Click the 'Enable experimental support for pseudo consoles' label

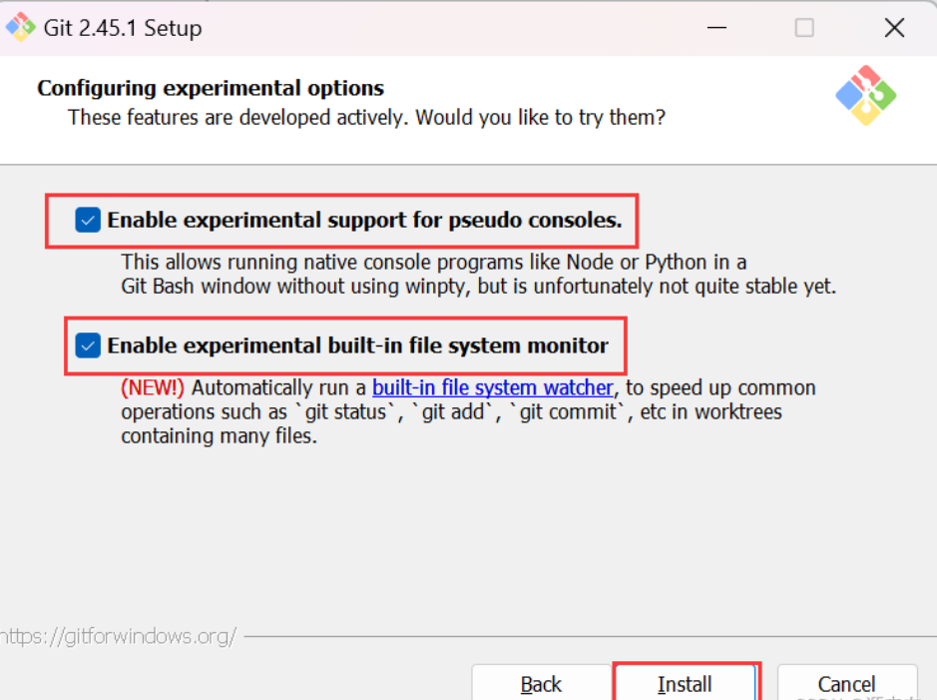[364, 220]
